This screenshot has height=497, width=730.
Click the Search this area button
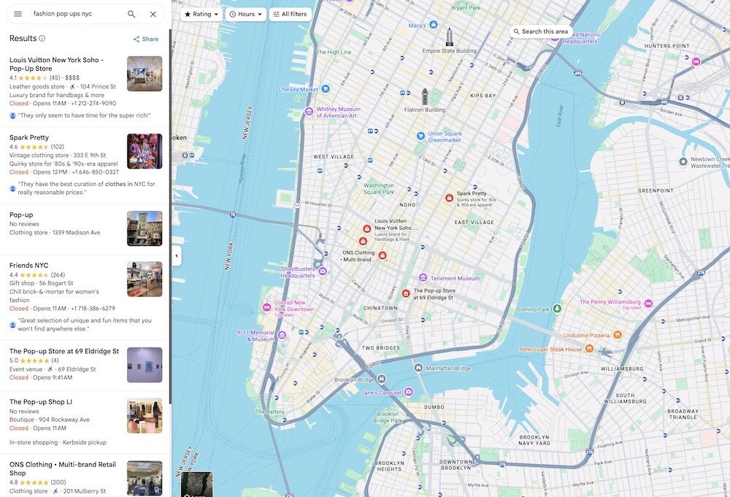(x=541, y=31)
